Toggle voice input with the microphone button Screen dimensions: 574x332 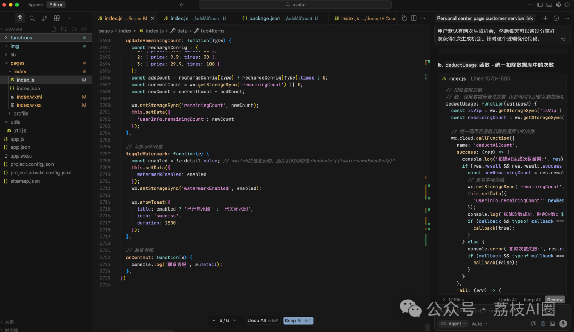click(563, 324)
